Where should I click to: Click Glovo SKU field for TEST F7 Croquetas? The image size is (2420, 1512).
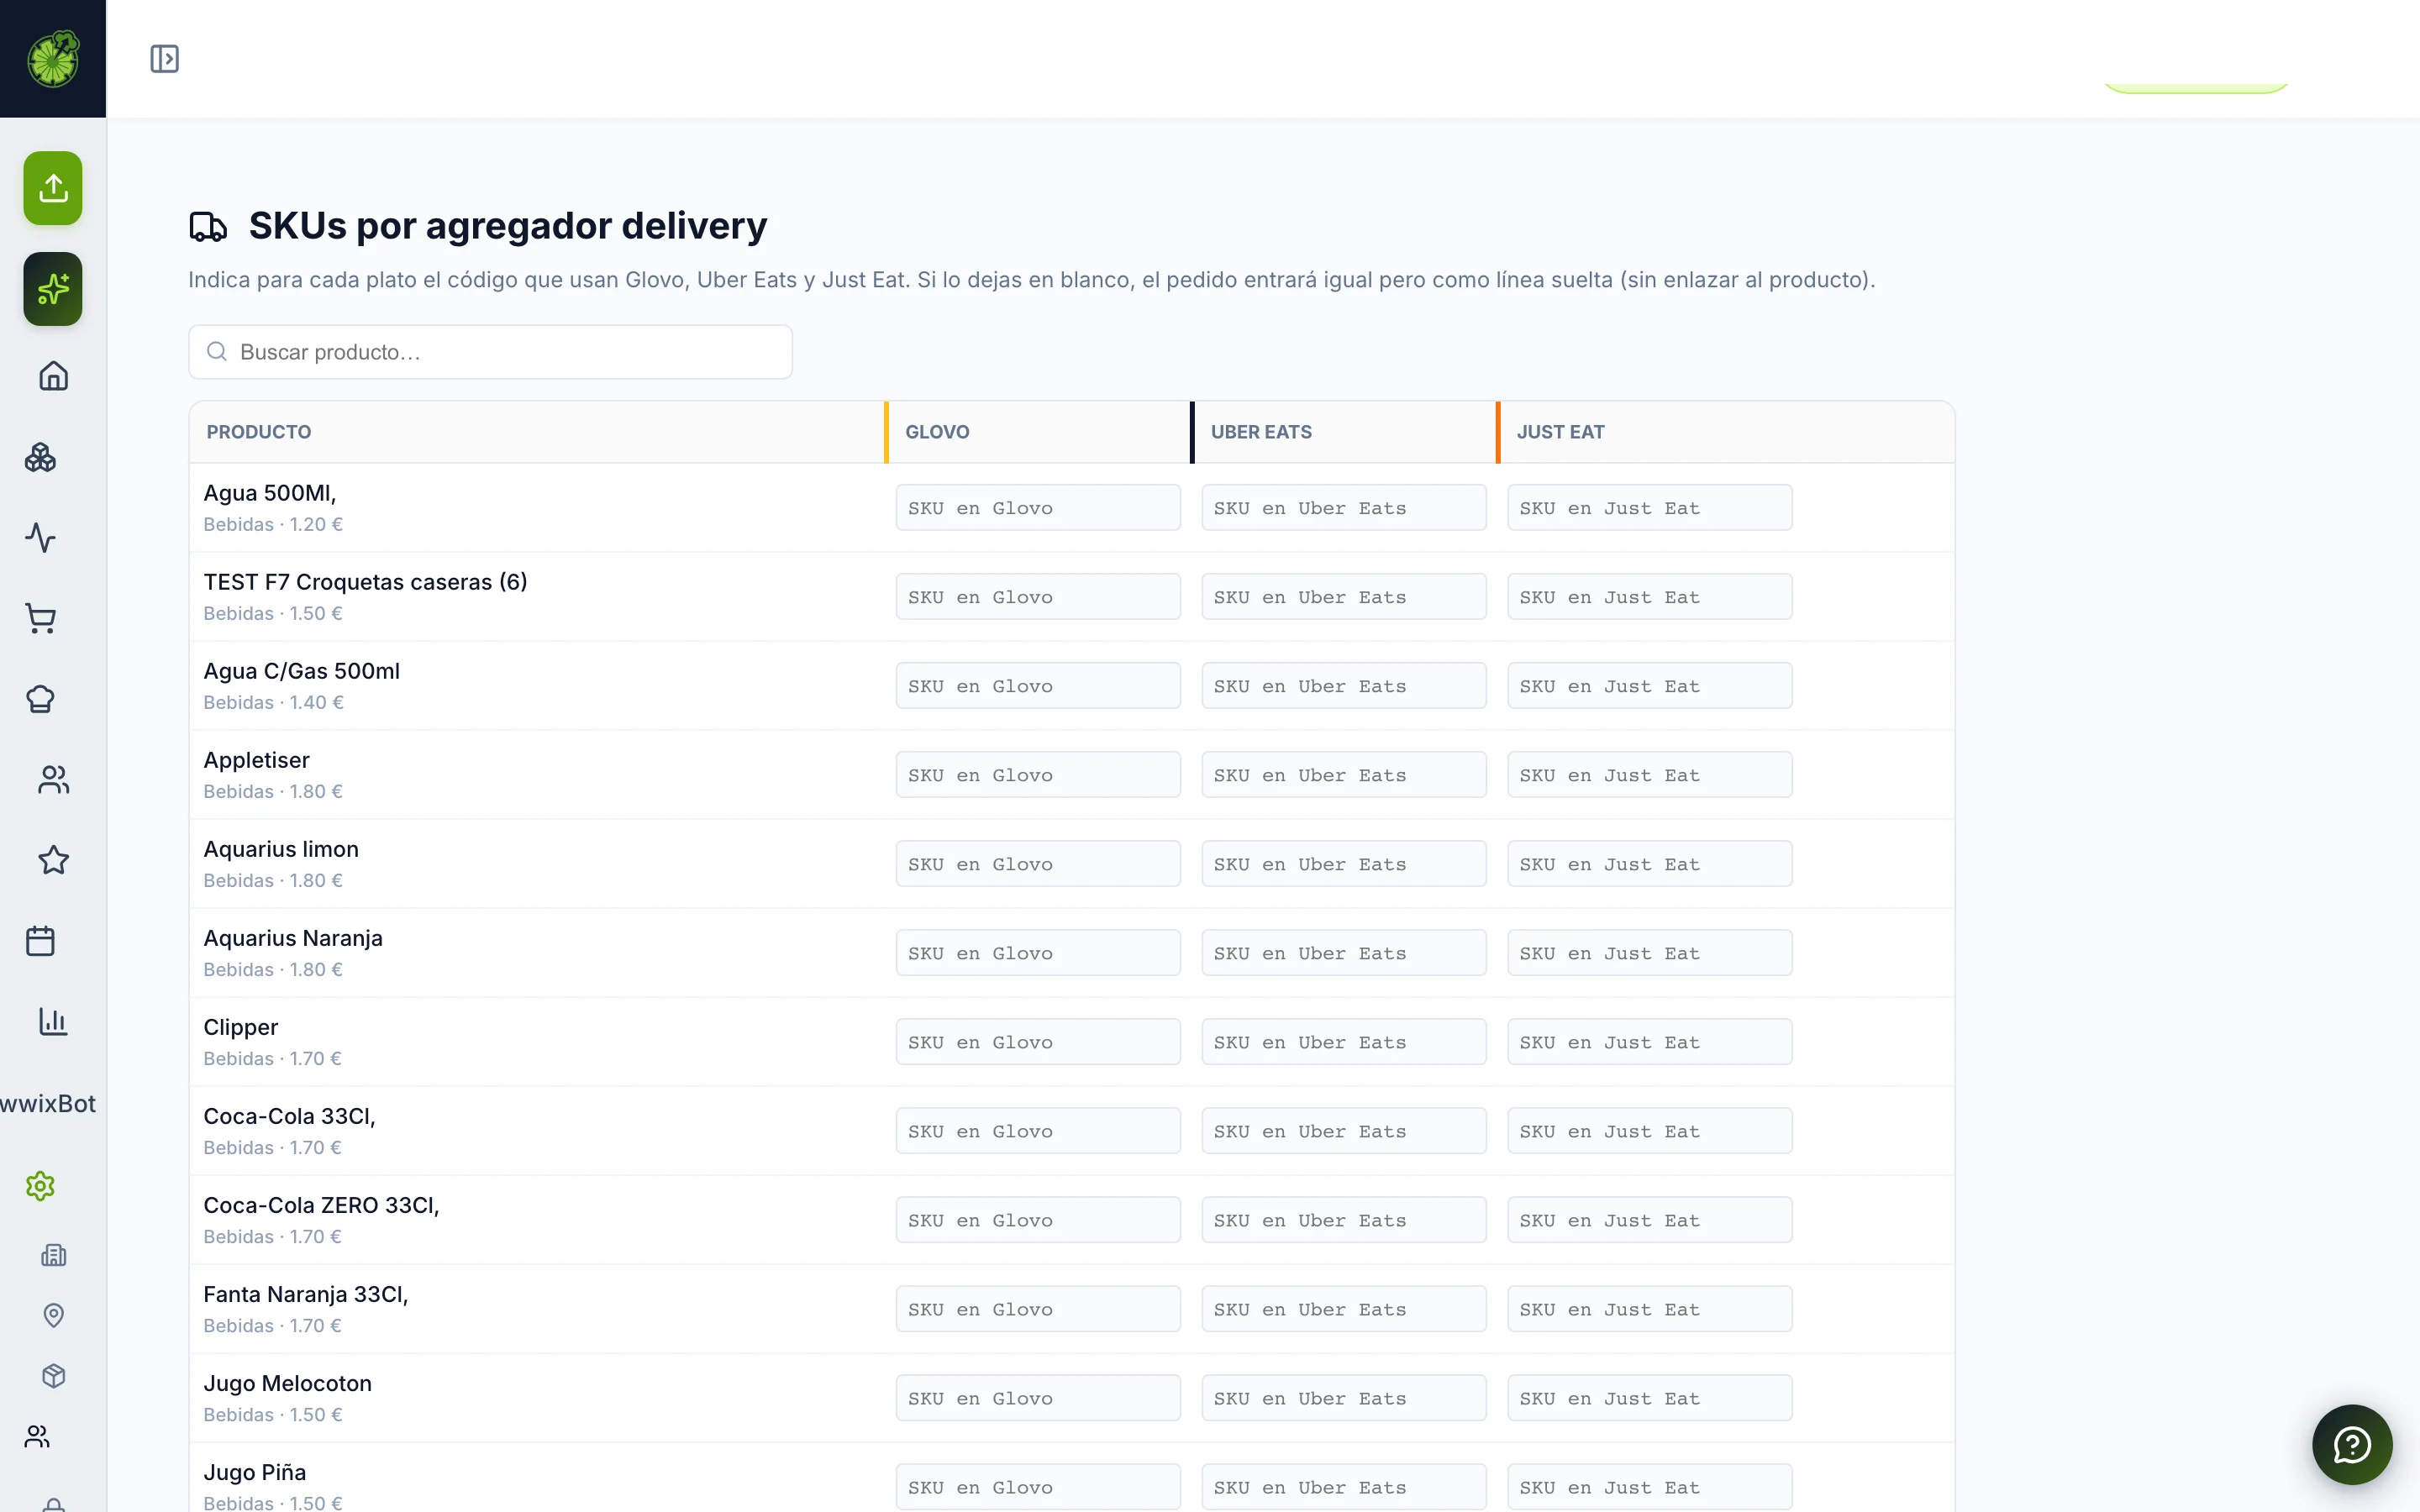coord(1038,597)
